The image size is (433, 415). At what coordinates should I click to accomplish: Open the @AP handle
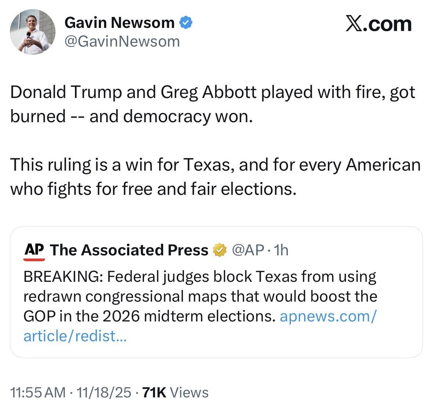[248, 250]
